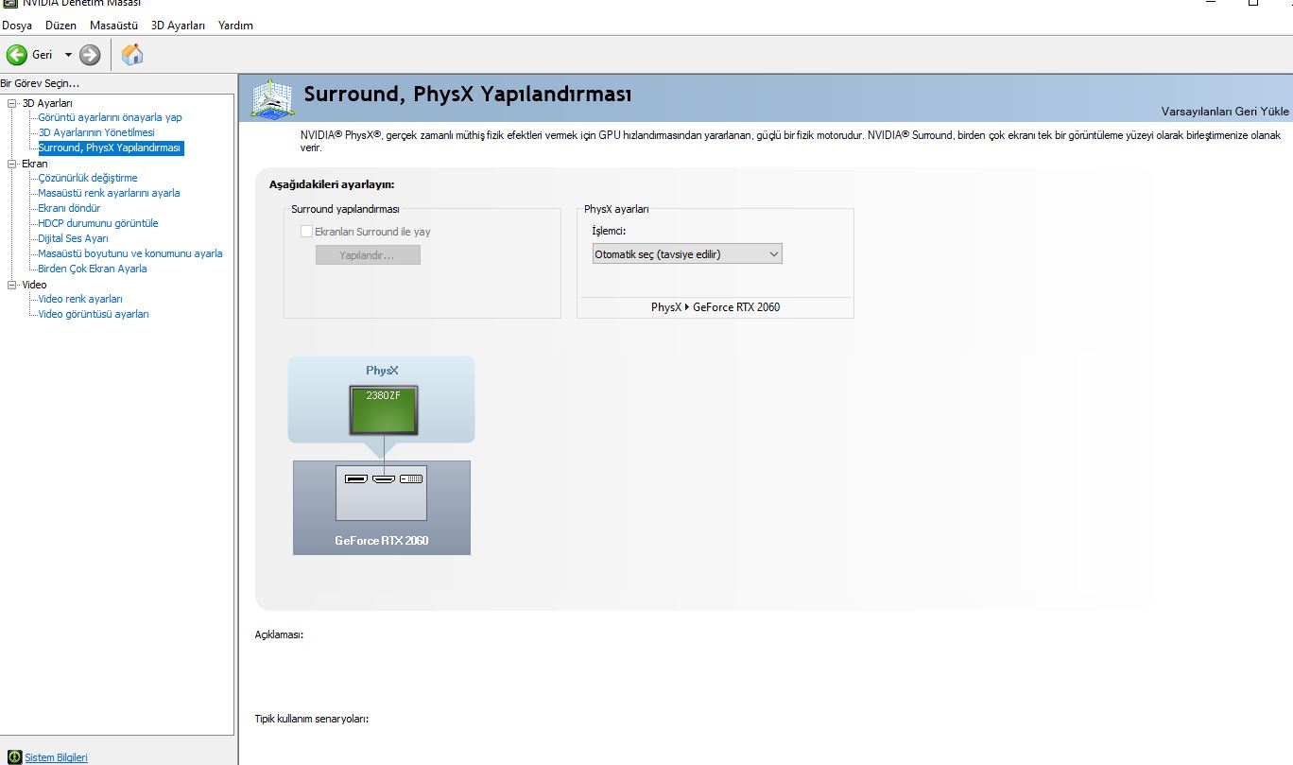Go to the home page icon
The image size is (1293, 765).
[132, 55]
